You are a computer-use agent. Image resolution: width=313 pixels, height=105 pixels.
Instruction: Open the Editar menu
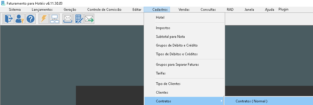(x=137, y=10)
